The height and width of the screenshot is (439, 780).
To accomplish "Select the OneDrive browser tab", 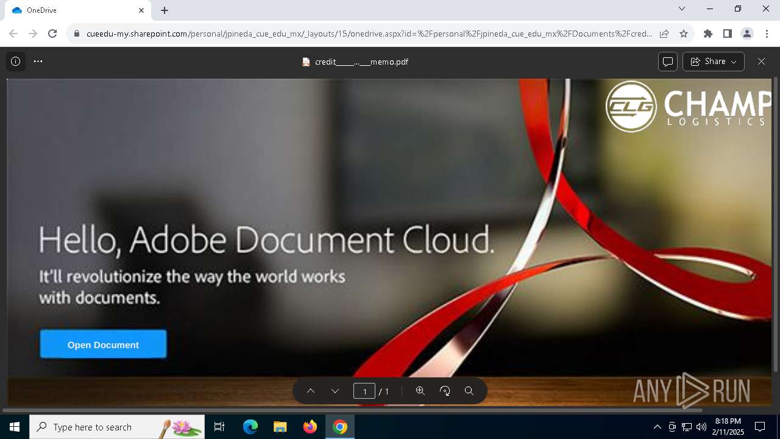I will point(77,10).
